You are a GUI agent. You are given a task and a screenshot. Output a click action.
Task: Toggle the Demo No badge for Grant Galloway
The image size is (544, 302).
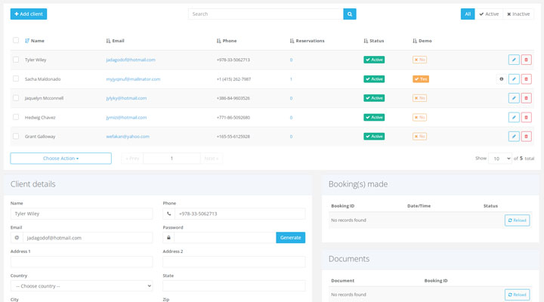pyautogui.click(x=419, y=137)
